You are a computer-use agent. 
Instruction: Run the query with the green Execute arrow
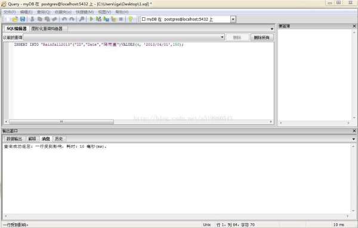tap(91, 20)
